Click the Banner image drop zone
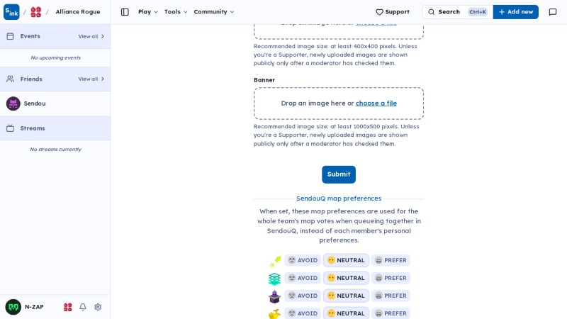This screenshot has width=567, height=319. 339,103
